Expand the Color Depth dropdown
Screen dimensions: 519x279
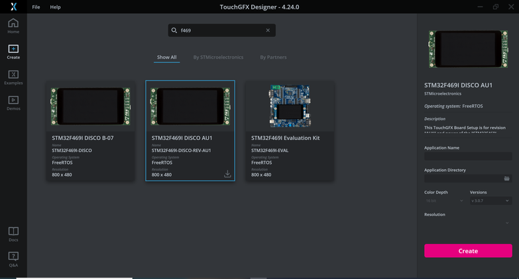444,200
